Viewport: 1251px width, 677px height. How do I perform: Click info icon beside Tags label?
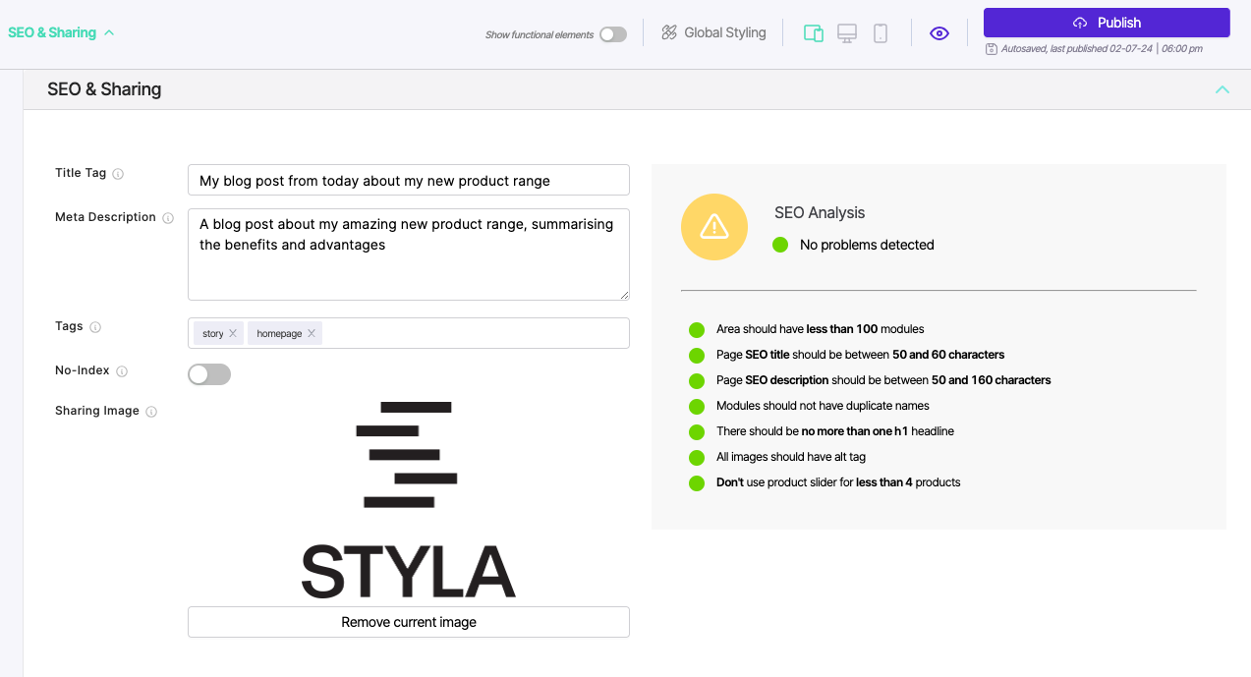click(x=95, y=327)
